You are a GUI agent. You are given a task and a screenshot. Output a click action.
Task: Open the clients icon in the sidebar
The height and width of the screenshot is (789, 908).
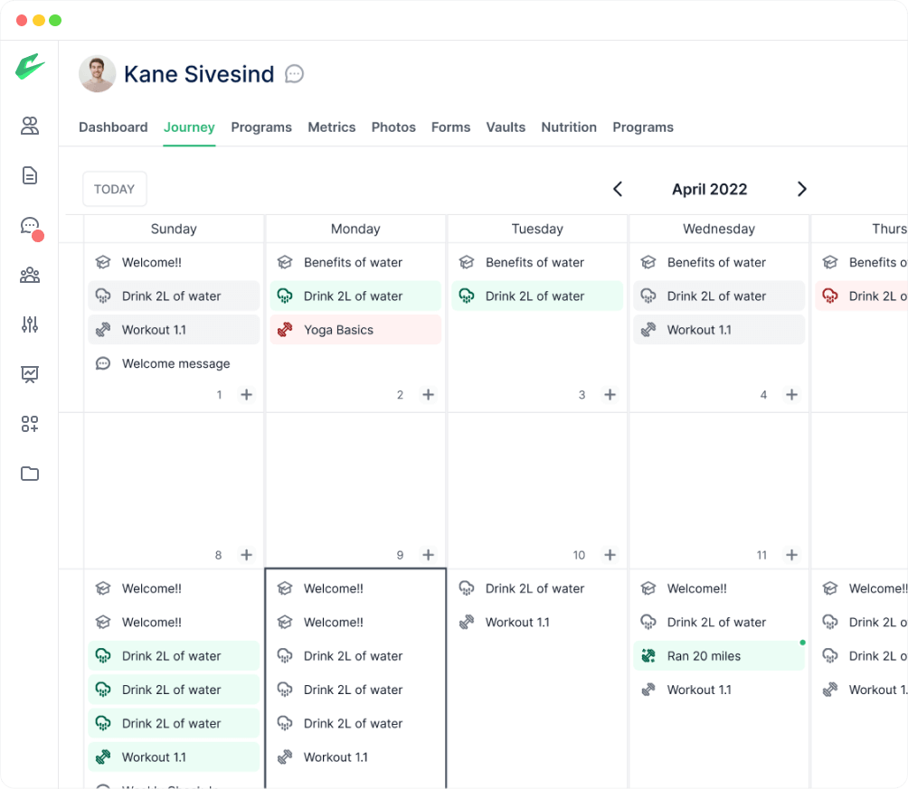pyautogui.click(x=30, y=126)
